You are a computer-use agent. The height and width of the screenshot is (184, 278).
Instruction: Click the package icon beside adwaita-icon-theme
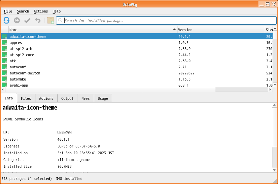pos(4,37)
